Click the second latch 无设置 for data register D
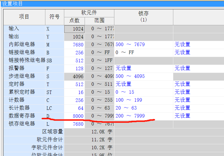The width and height of the screenshot is (224, 156). point(182,116)
